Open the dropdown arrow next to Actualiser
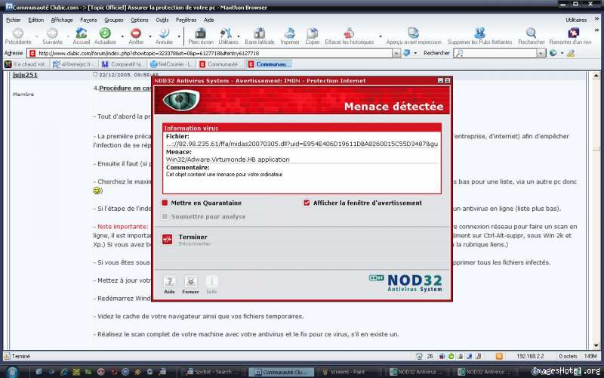 click(x=122, y=36)
